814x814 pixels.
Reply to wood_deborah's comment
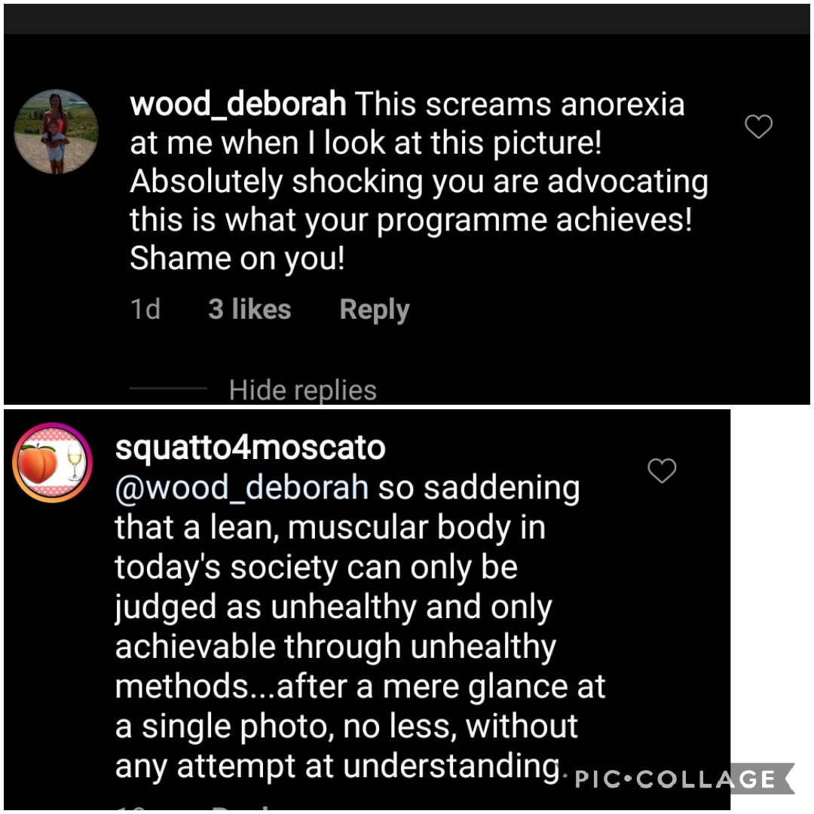click(x=375, y=310)
